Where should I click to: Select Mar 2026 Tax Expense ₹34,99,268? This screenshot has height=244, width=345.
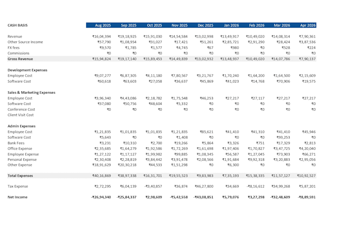pyautogui.click(x=281, y=186)
